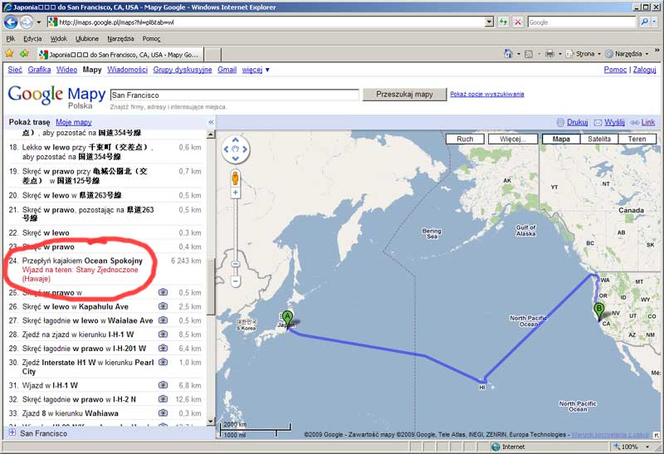Open the Edycja menu
Image resolution: width=664 pixels, height=454 pixels.
click(x=32, y=38)
